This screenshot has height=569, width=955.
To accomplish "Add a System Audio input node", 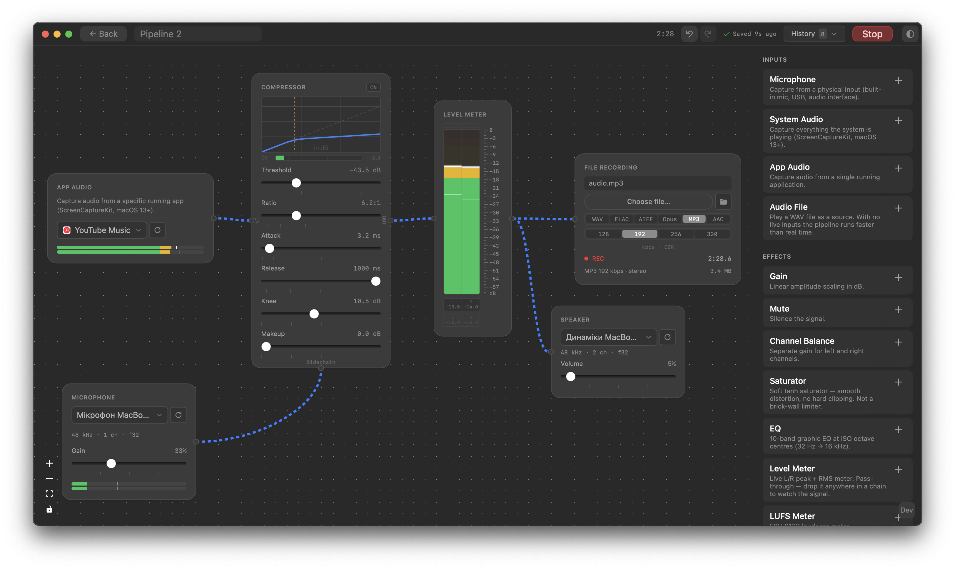I will pyautogui.click(x=898, y=121).
